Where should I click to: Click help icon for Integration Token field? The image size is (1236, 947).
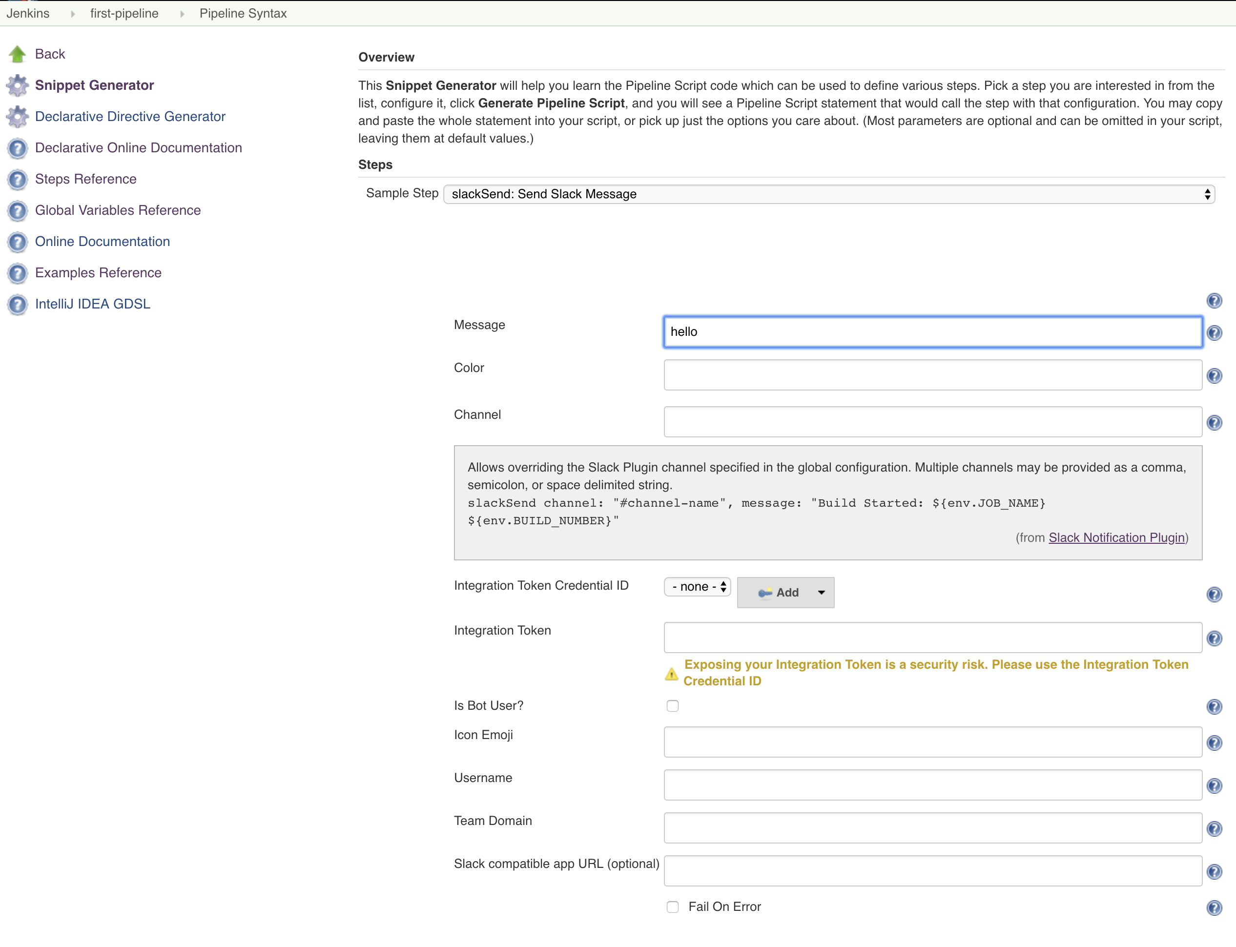pos(1214,638)
